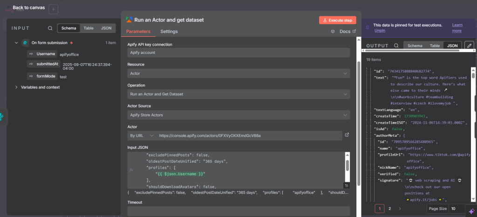The width and height of the screenshot is (477, 217).
Task: Click the left arrow of OUTPUT horizontal scrollbar
Action: [x=363, y=50]
